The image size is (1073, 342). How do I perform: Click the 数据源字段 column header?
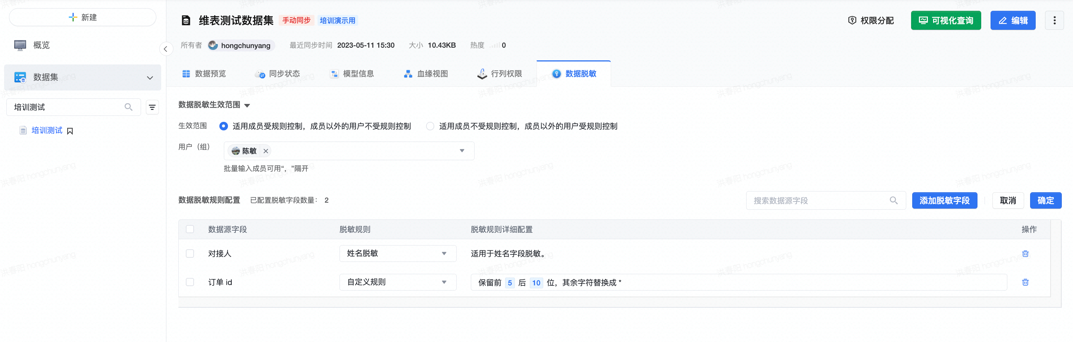click(x=228, y=229)
